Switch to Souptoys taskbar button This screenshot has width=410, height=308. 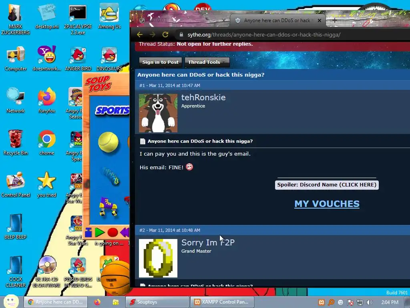pyautogui.click(x=157, y=302)
